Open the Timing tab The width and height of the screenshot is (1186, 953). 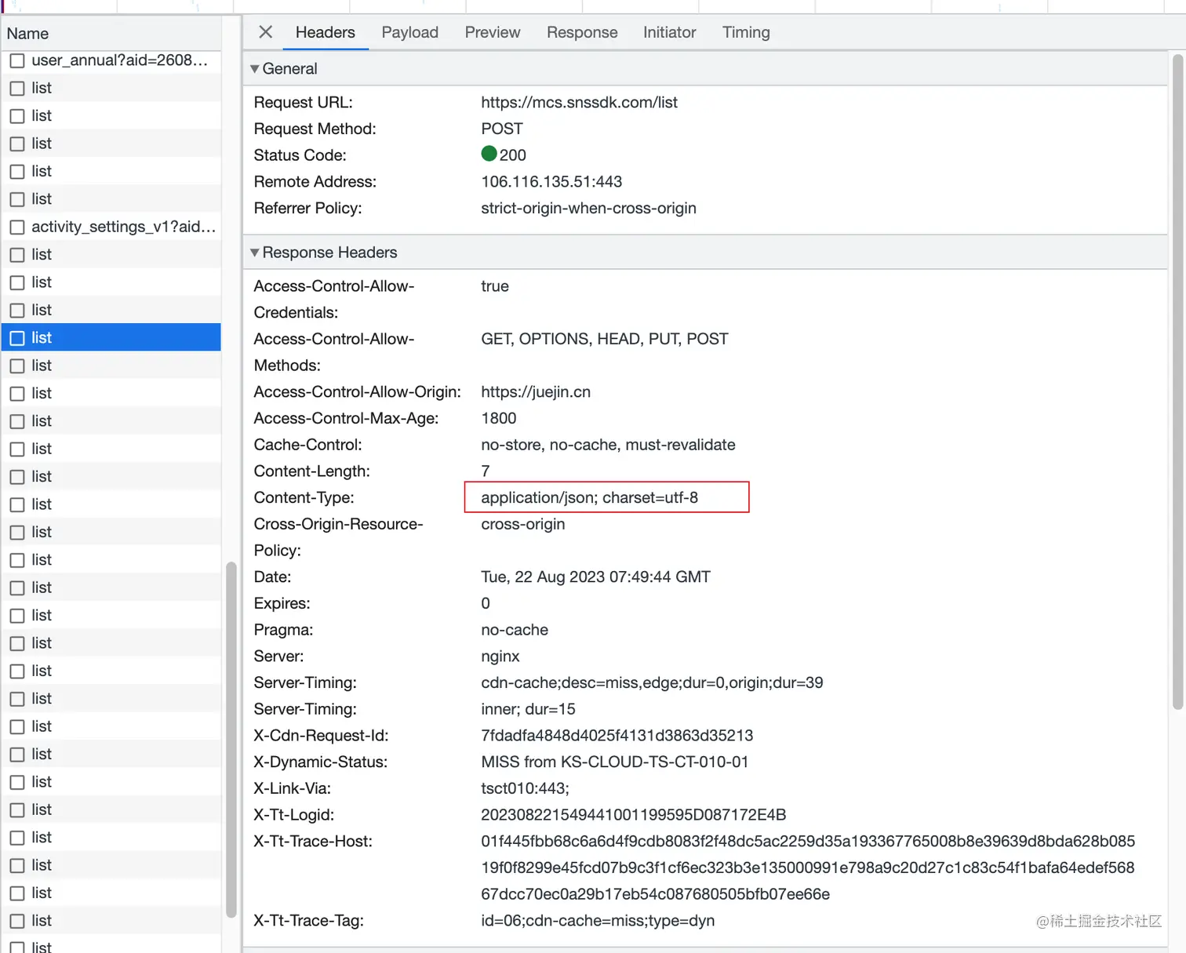pyautogui.click(x=746, y=32)
